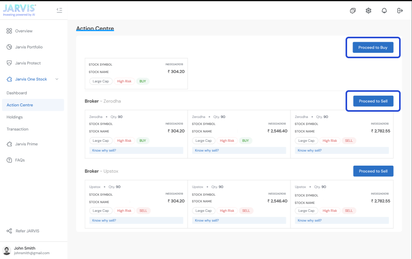Screen dimensions: 412x259
Task: Click the Action Centre page heading
Action: pyautogui.click(x=95, y=29)
